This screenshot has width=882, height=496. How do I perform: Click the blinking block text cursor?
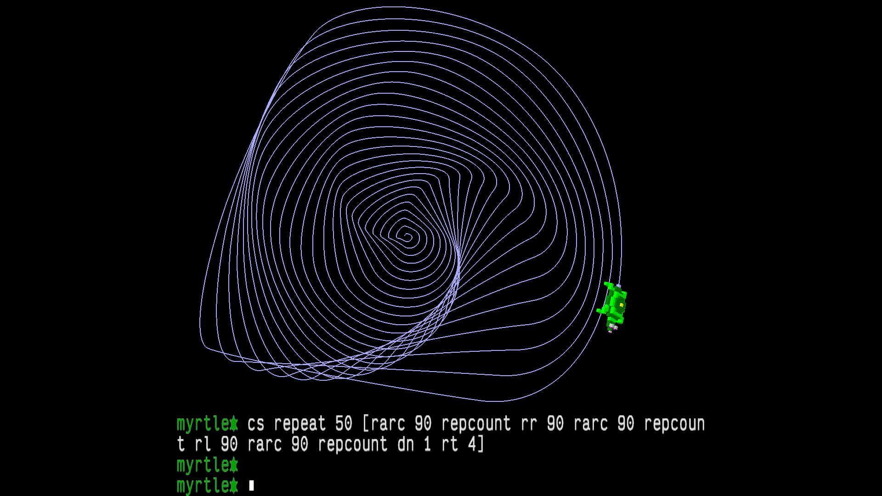tap(251, 485)
